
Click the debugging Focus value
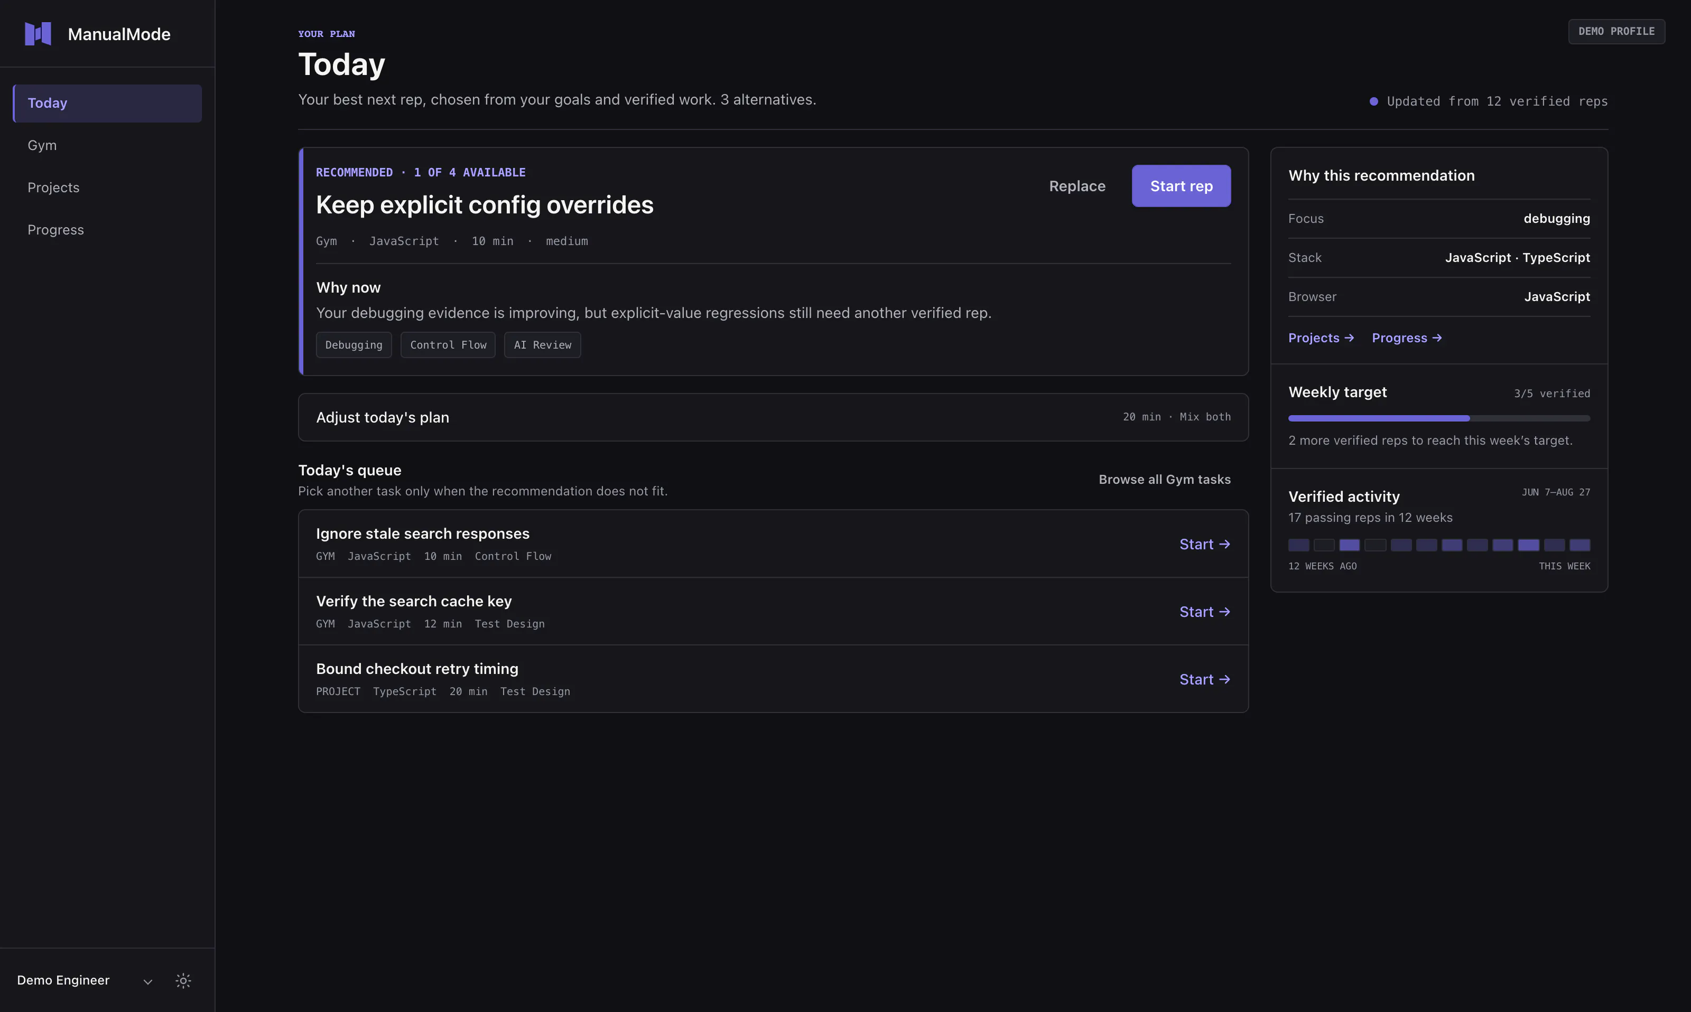coord(1557,218)
